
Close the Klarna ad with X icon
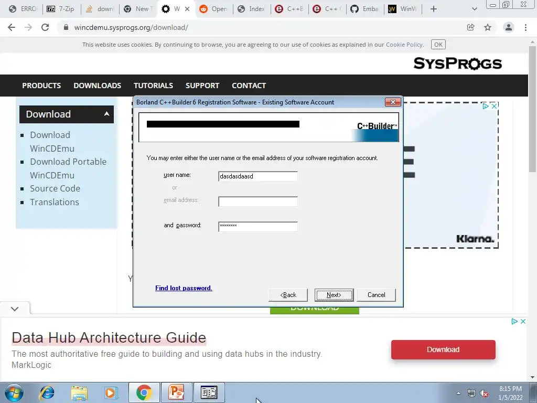[494, 106]
